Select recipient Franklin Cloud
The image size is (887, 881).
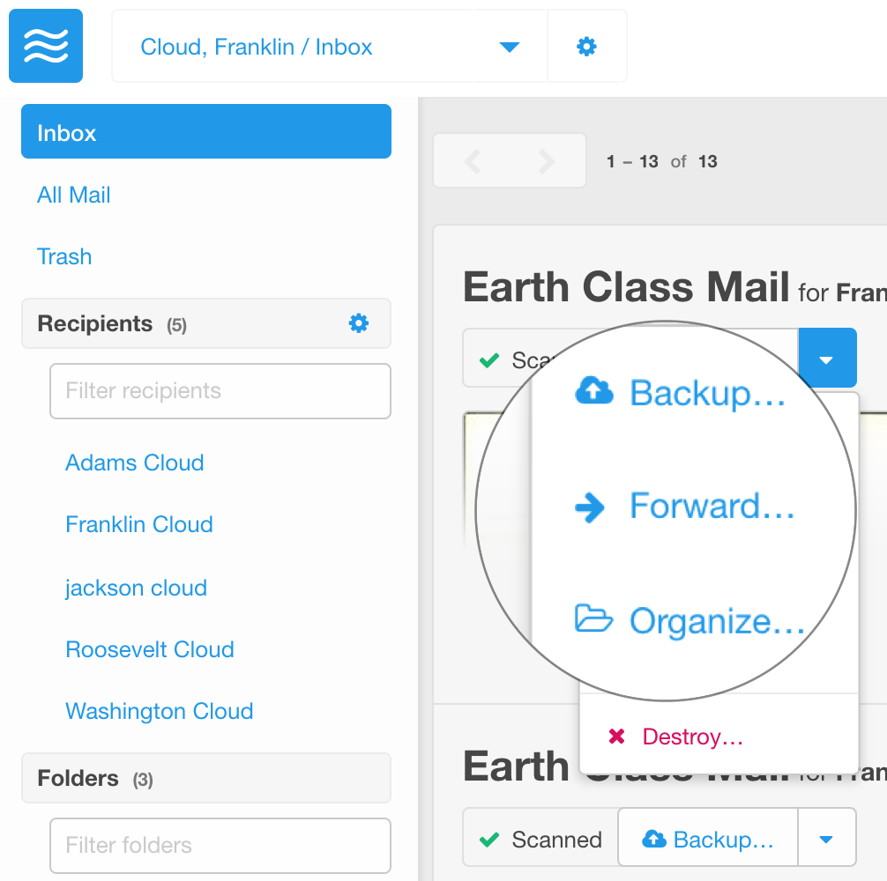(x=139, y=524)
